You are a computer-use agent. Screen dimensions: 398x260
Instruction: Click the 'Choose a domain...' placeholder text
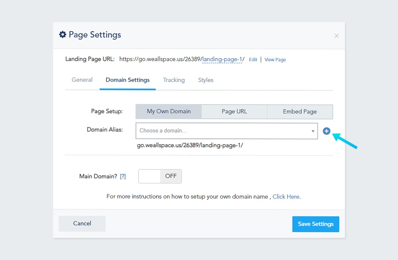(163, 131)
